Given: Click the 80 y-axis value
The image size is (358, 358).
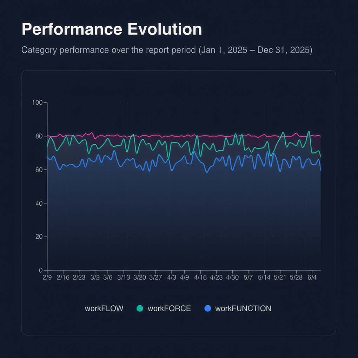Looking at the screenshot, I should tap(39, 136).
